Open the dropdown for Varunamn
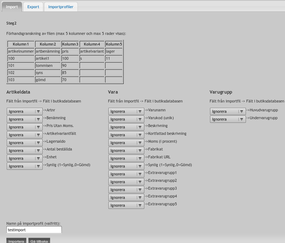285x243 pixels. coord(126,111)
